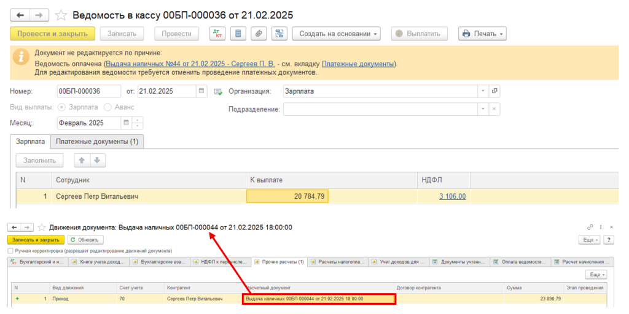The width and height of the screenshot is (629, 314).
Task: Open the document structure hierarchy icon
Action: pos(279,34)
